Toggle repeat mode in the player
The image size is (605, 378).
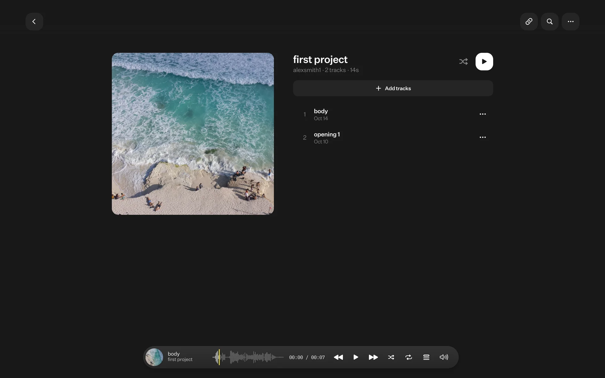[x=409, y=357]
